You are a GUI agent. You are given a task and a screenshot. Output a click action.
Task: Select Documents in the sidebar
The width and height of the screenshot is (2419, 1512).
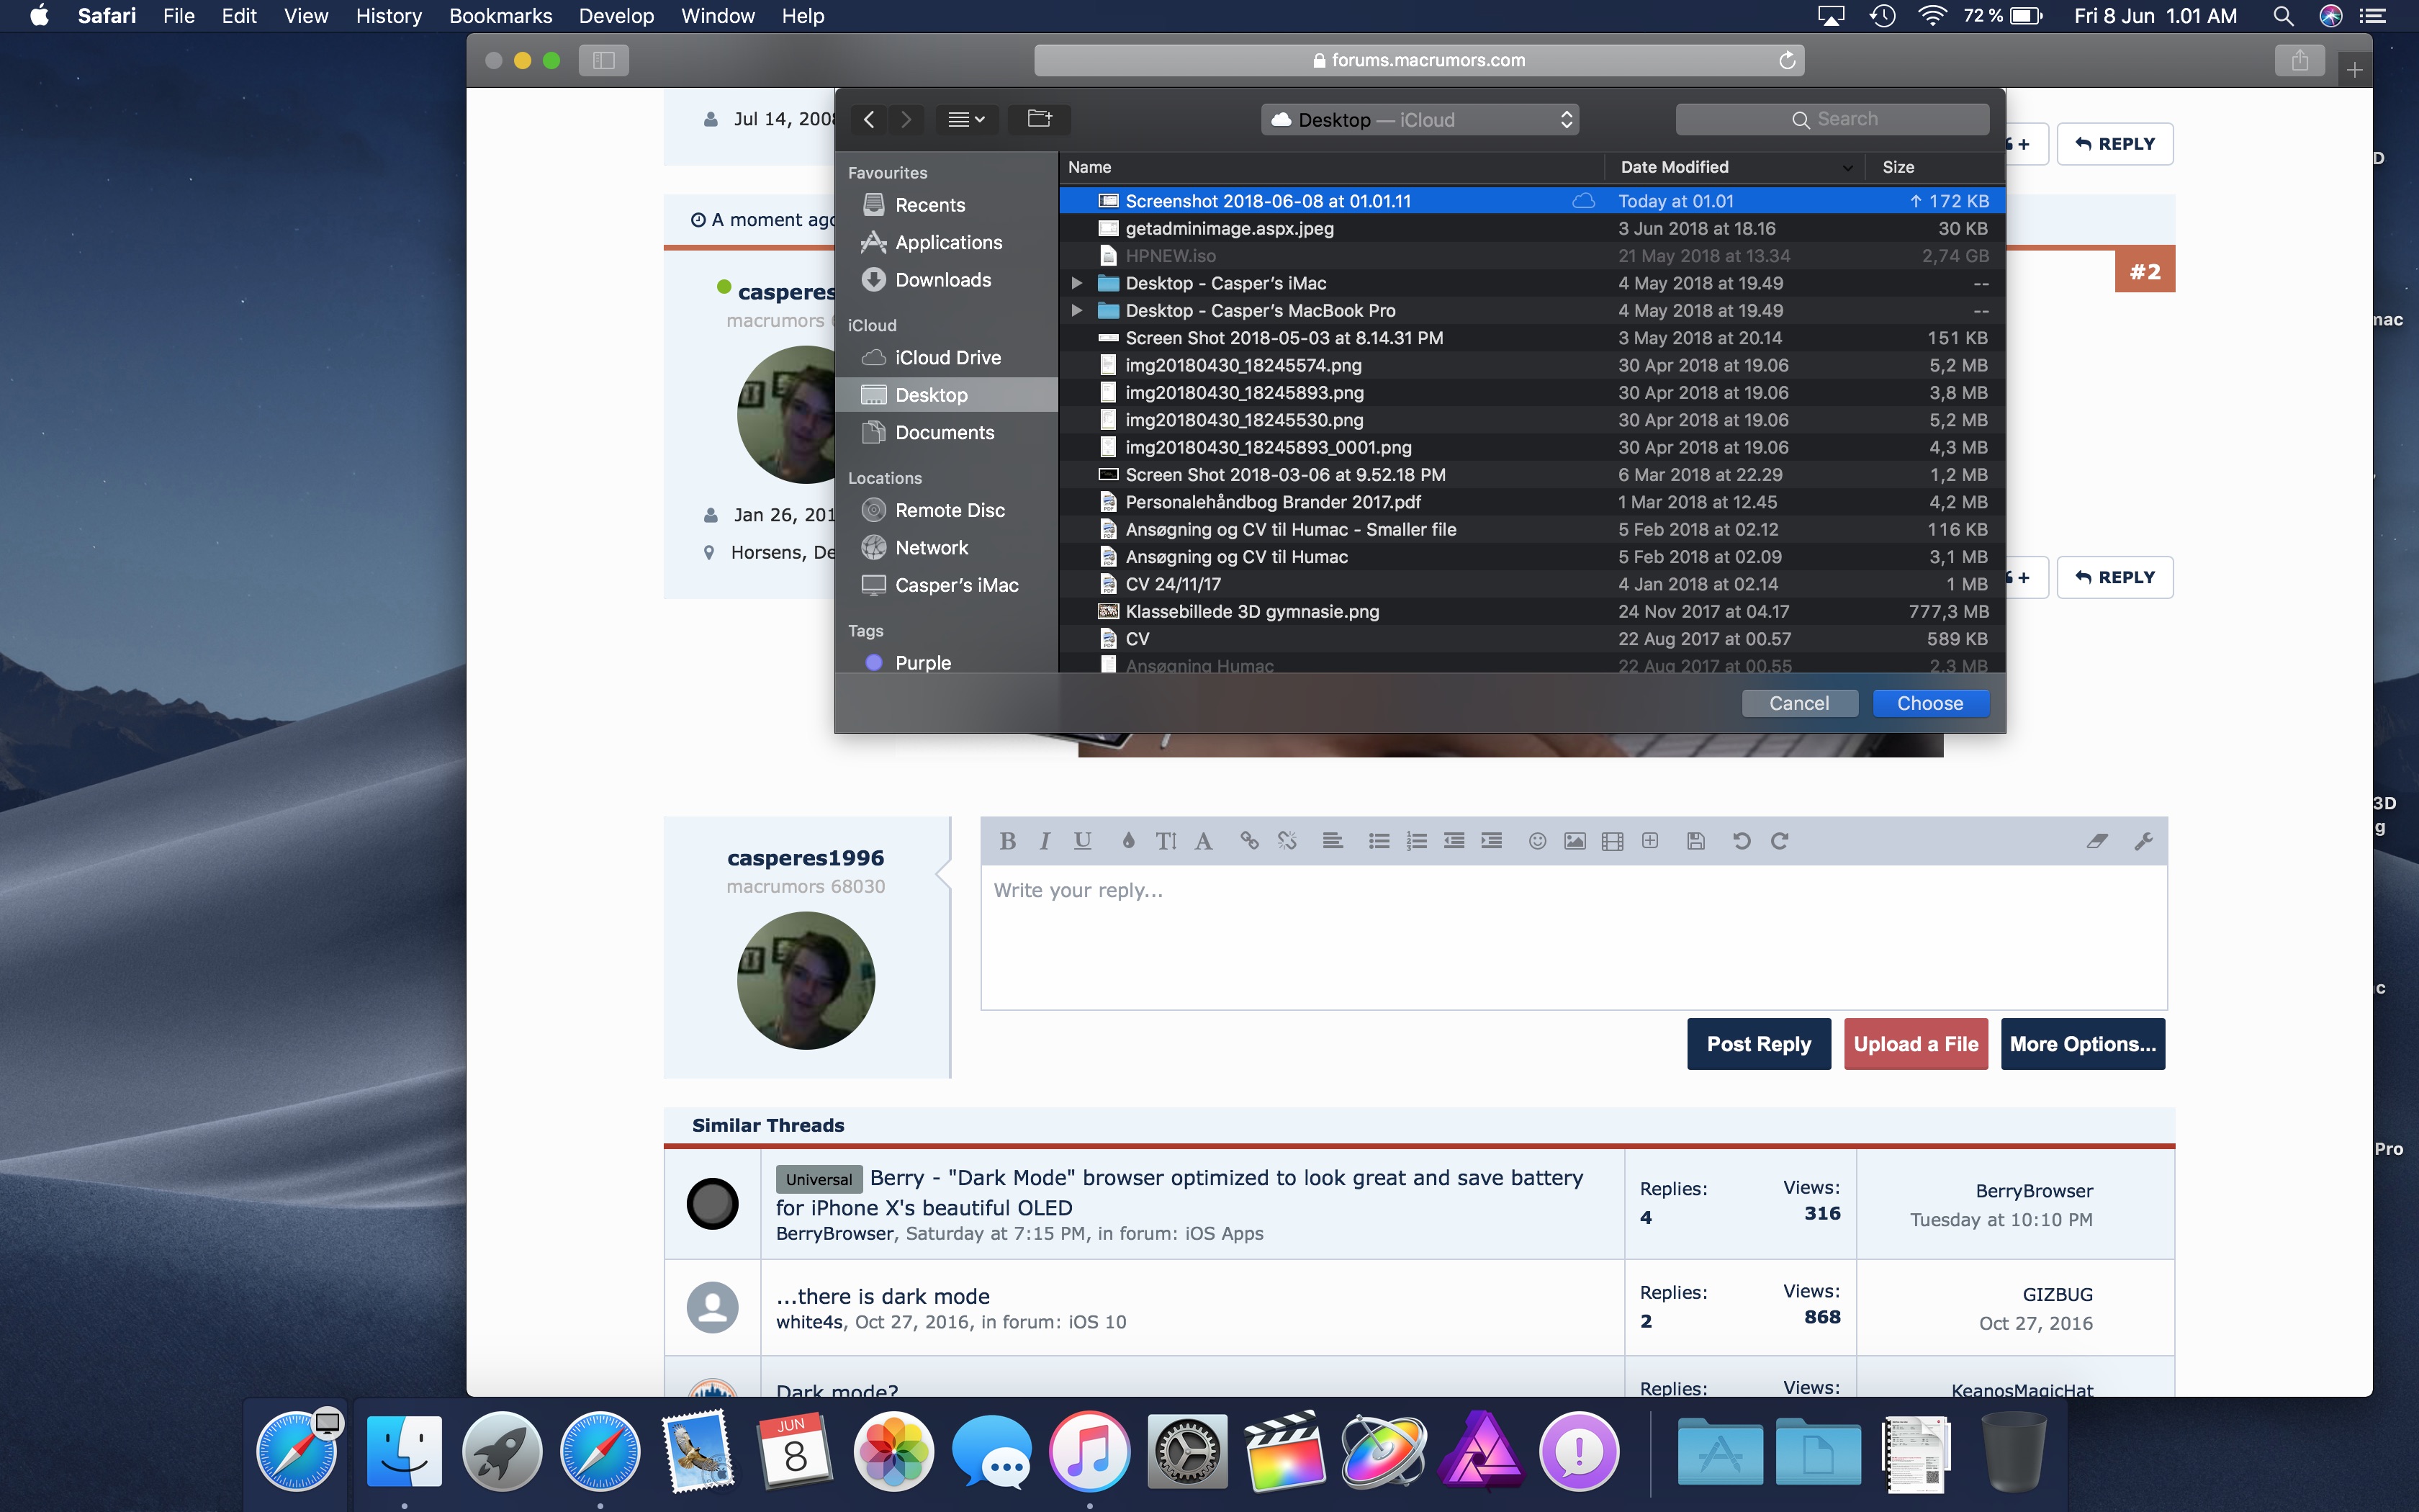[945, 432]
